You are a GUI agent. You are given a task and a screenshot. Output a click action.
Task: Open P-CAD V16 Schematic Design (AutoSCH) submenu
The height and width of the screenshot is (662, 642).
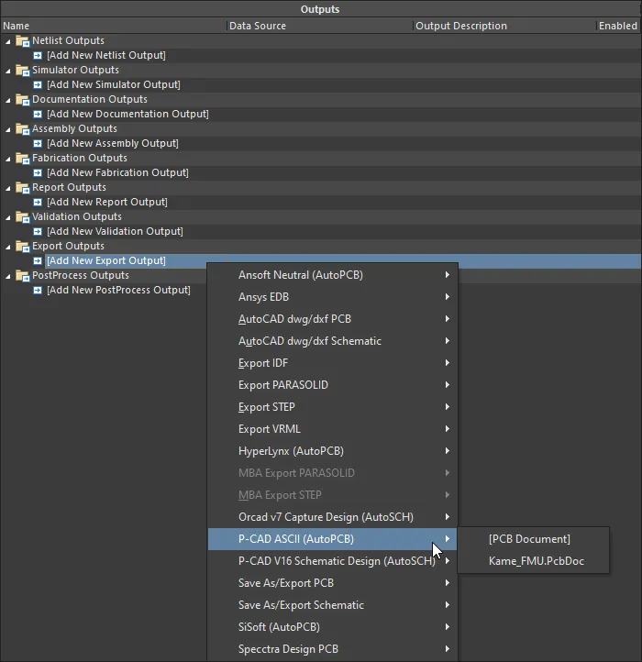332,560
